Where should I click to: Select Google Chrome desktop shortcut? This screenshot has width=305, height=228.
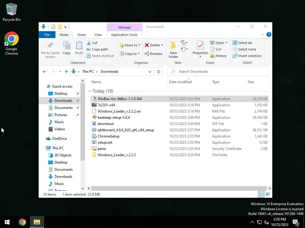click(12, 43)
